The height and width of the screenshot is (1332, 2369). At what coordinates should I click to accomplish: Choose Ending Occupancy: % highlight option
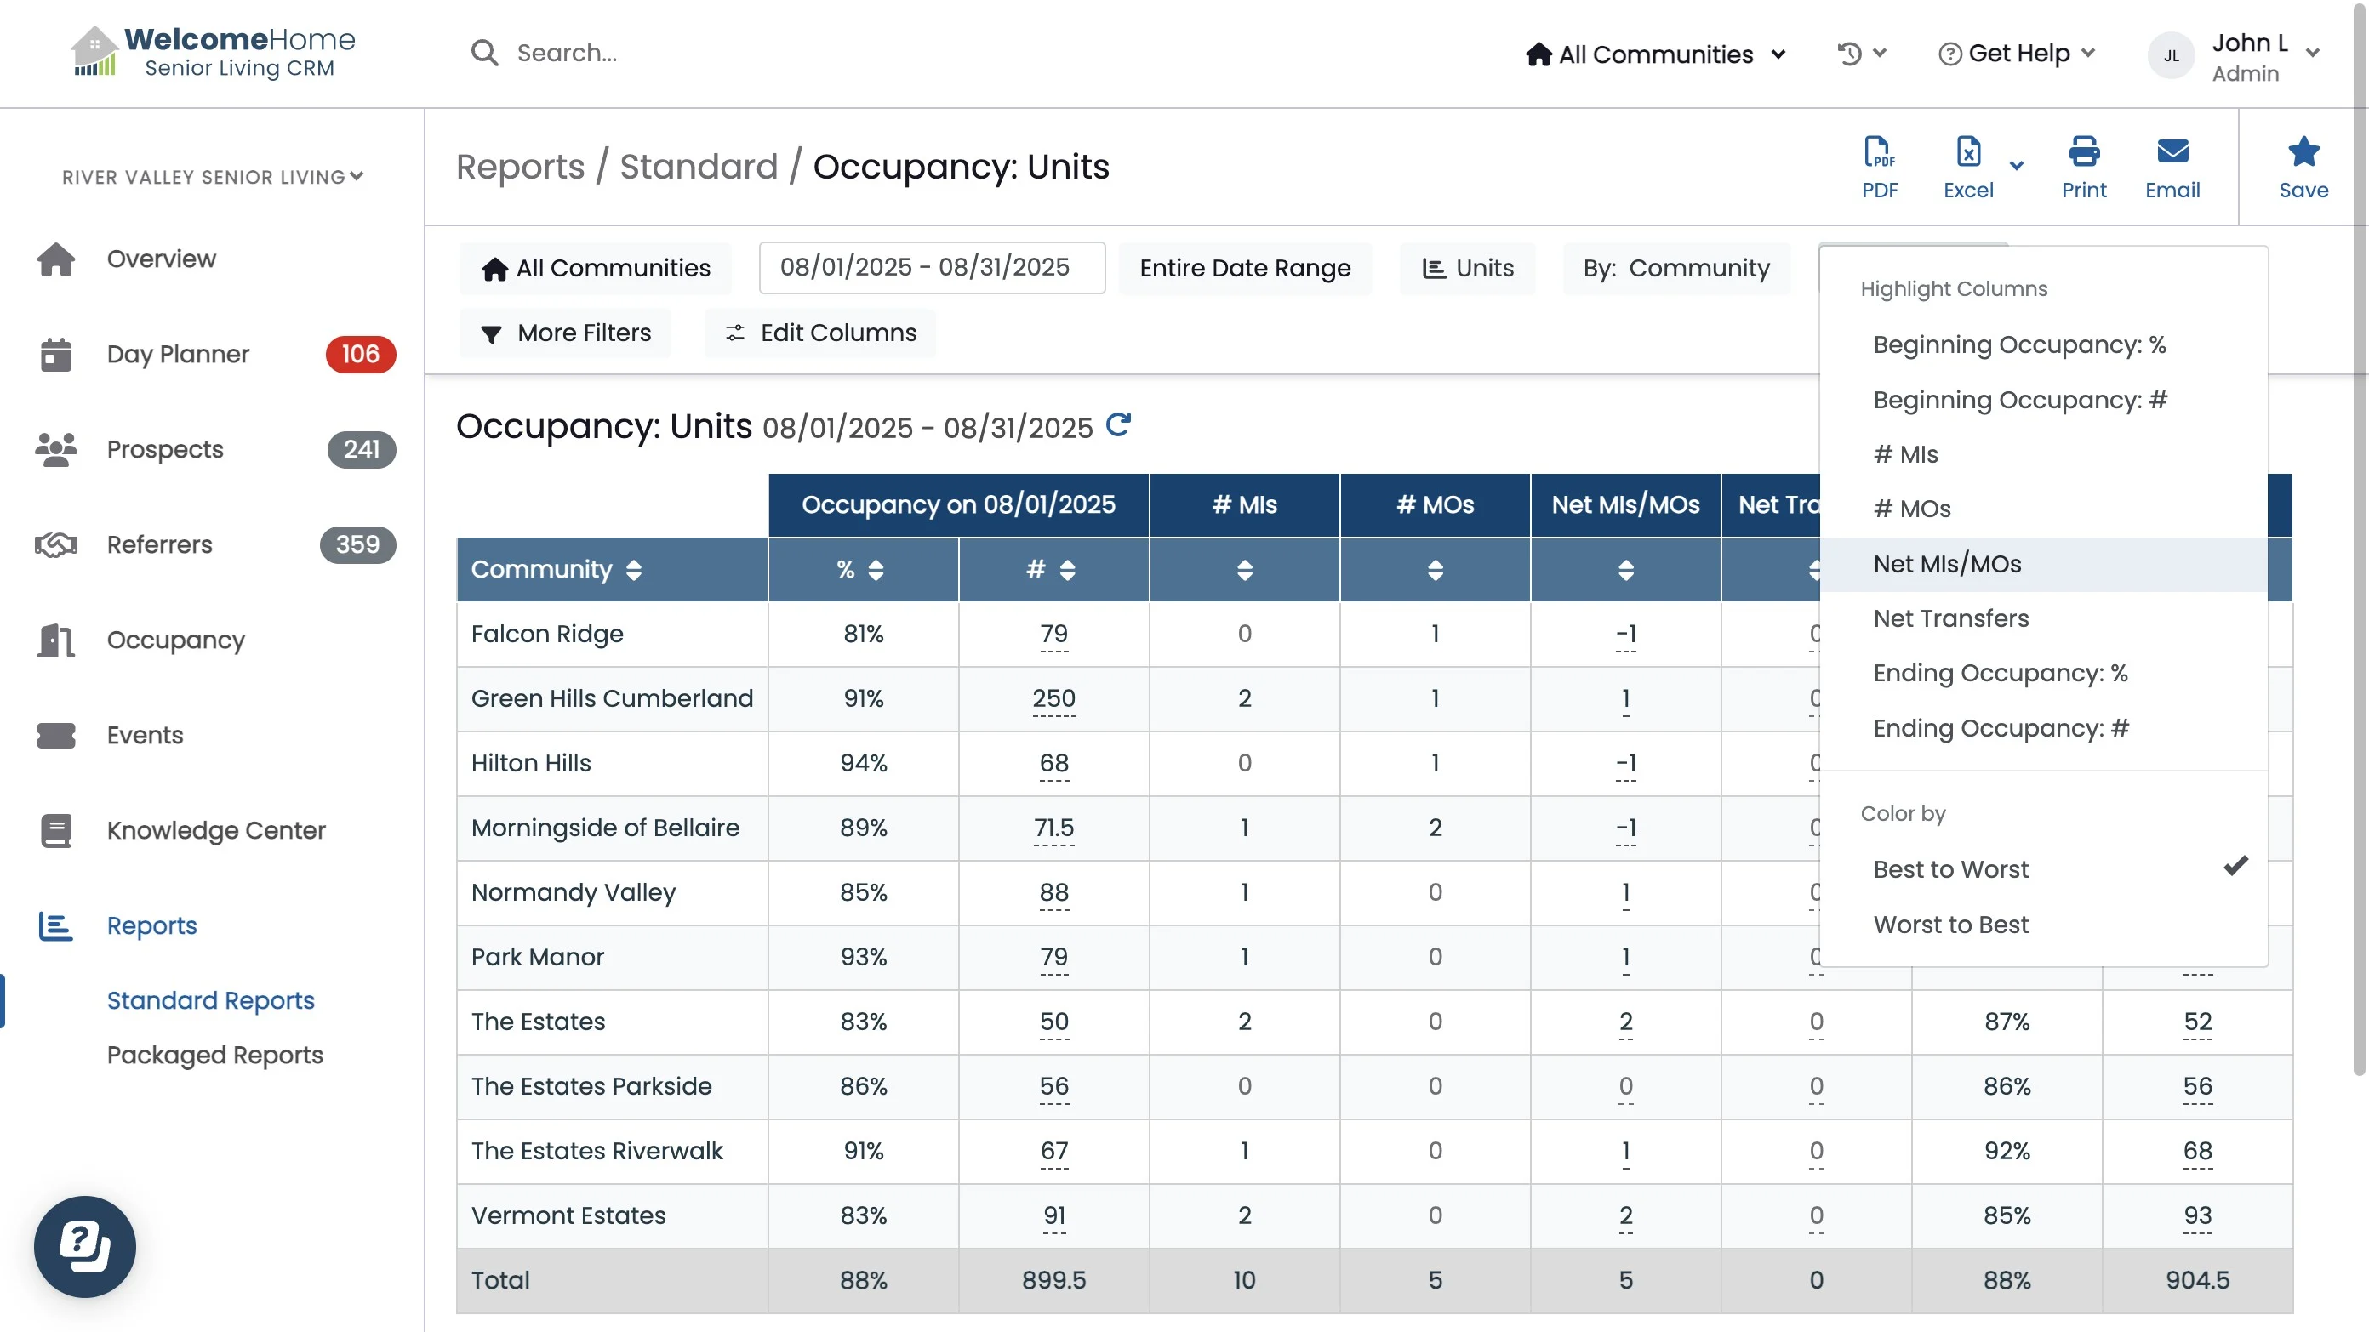(2000, 673)
